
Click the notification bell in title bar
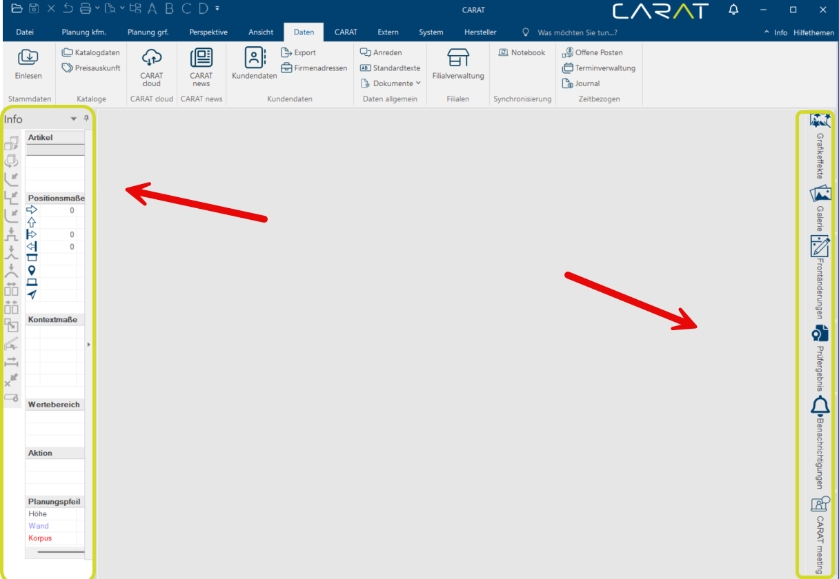(733, 10)
